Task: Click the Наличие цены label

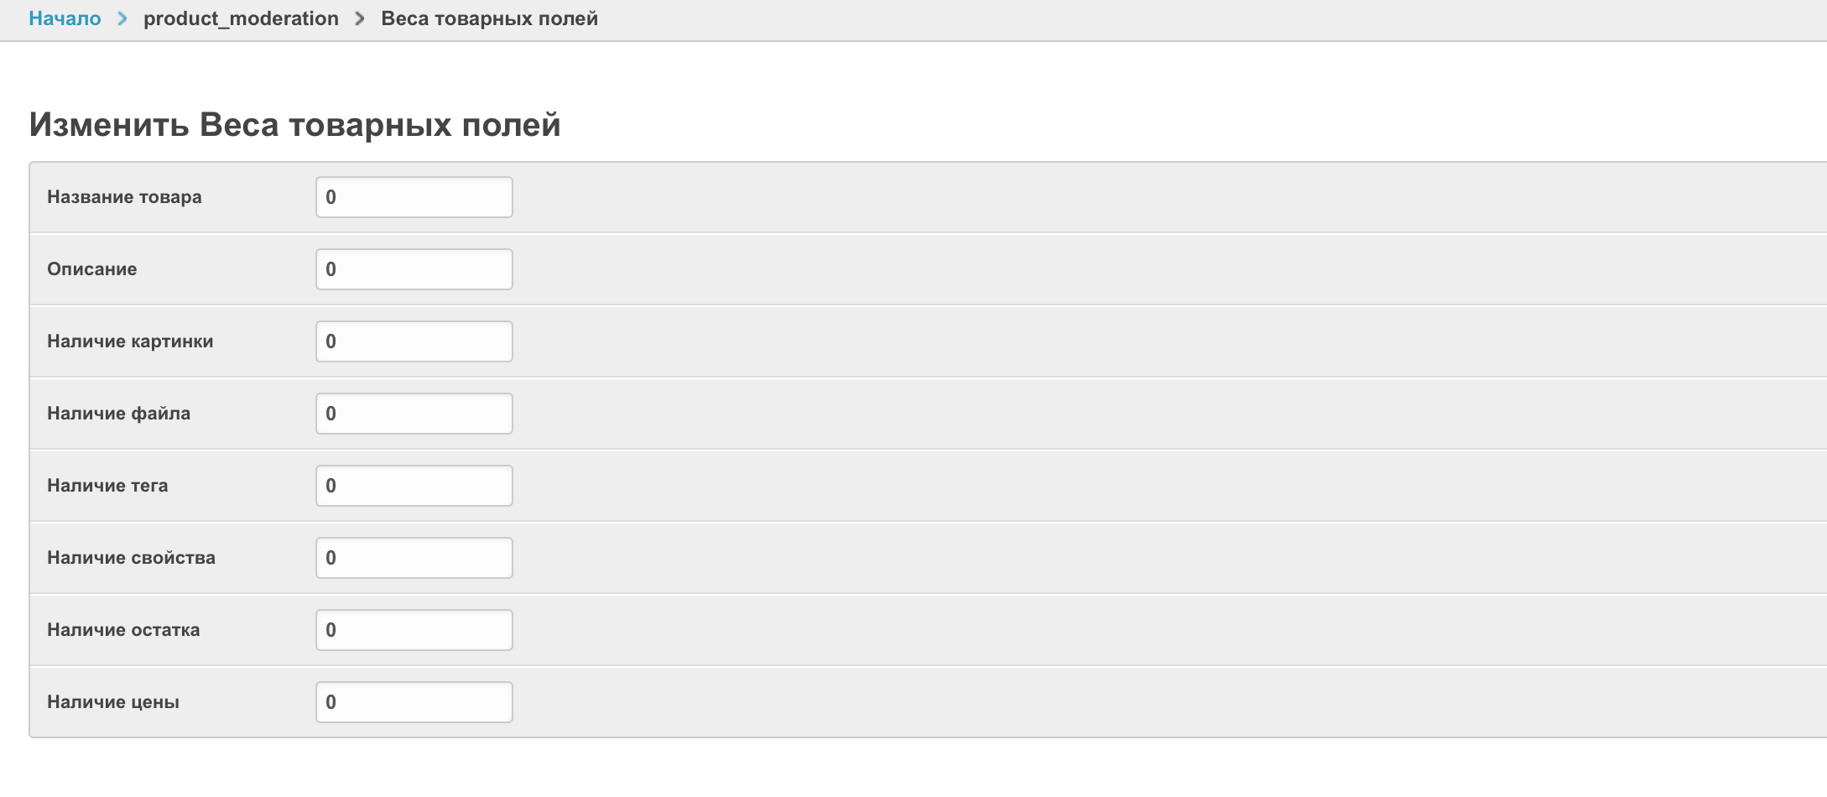Action: [113, 702]
